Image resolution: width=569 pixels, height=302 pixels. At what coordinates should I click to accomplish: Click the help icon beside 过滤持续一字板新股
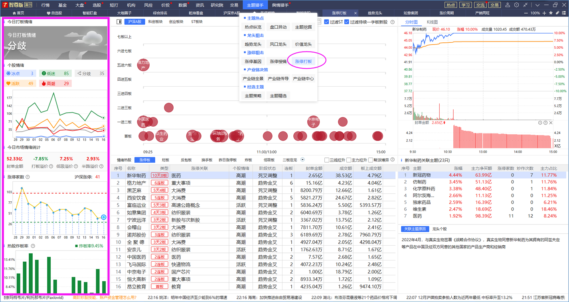coord(392,22)
